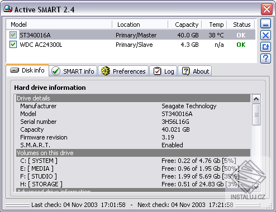Click Free: 0.51 of 24.83 Gb value
The image size is (276, 212).
pos(200,184)
